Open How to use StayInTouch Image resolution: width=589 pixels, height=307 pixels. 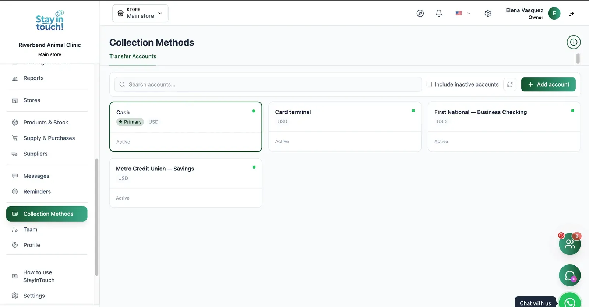click(47, 276)
